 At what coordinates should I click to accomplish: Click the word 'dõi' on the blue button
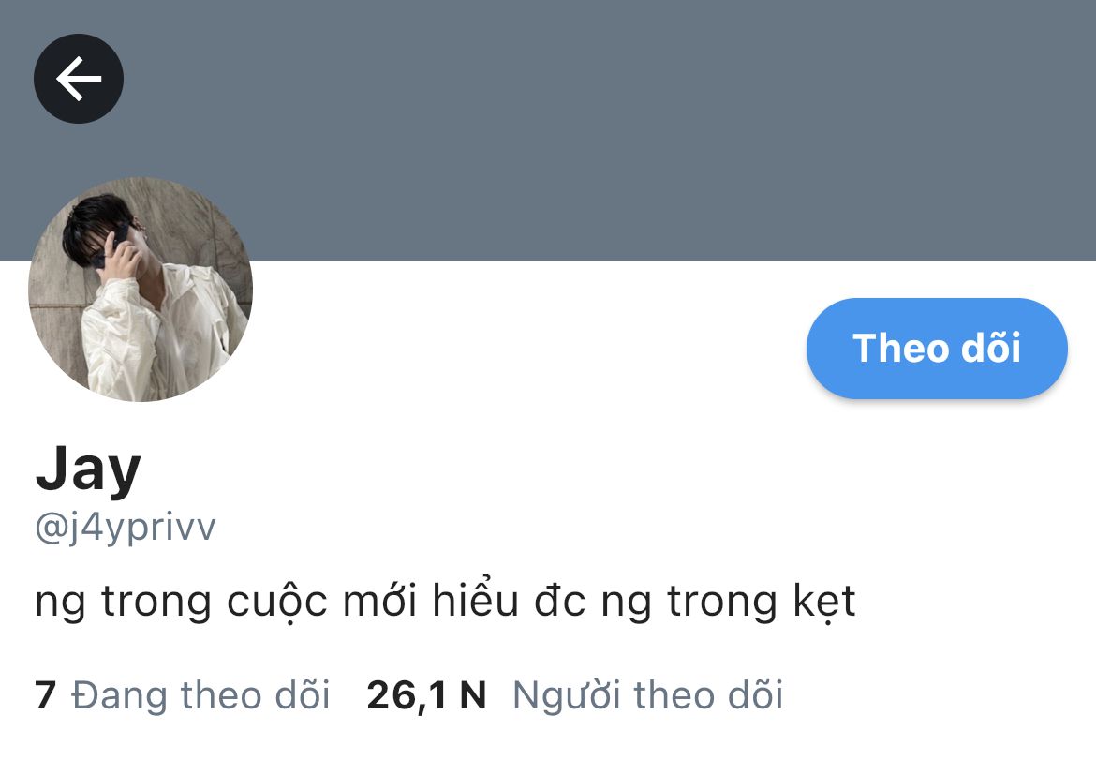click(991, 347)
